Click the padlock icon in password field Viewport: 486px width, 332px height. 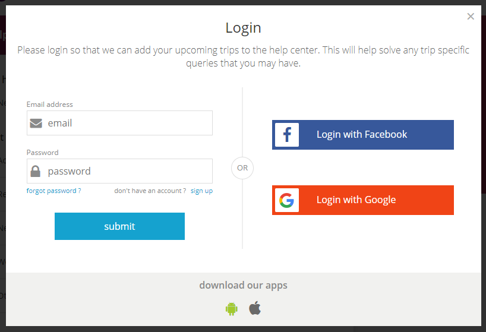(35, 171)
